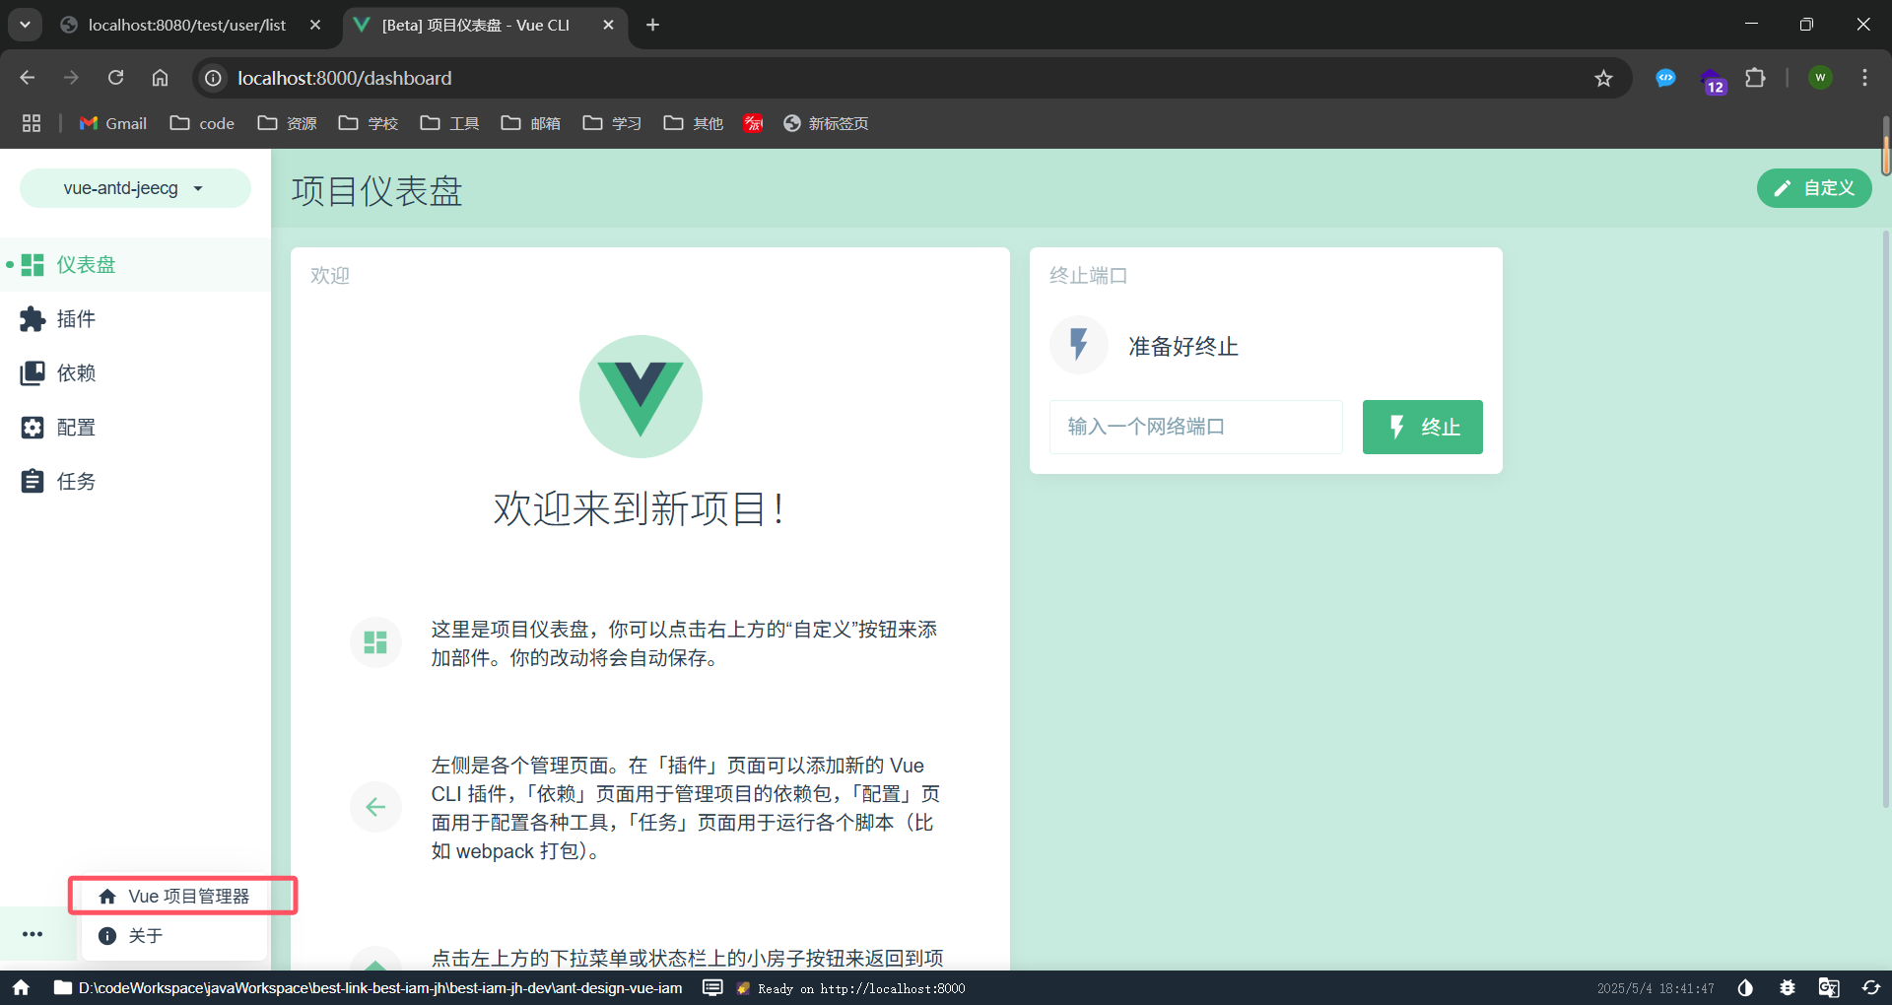The image size is (1892, 1005).
Task: Focus the 输入一个网络端口 input field
Action: coord(1195,427)
